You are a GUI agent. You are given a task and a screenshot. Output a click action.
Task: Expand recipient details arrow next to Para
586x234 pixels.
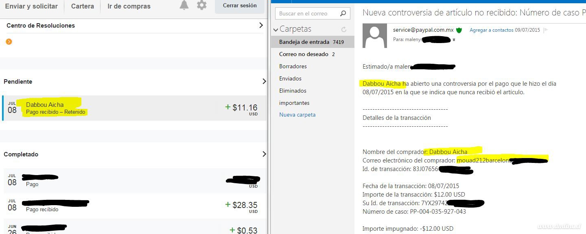tap(454, 40)
